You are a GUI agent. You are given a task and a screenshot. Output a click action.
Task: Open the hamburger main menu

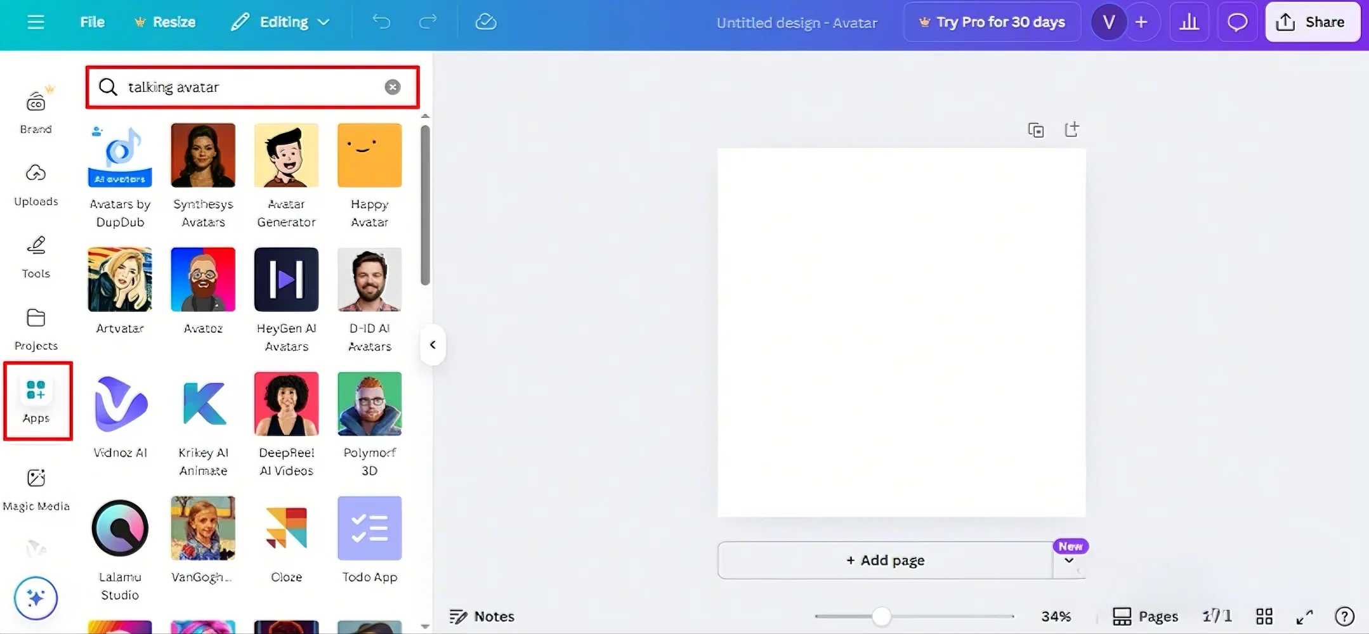(x=36, y=22)
